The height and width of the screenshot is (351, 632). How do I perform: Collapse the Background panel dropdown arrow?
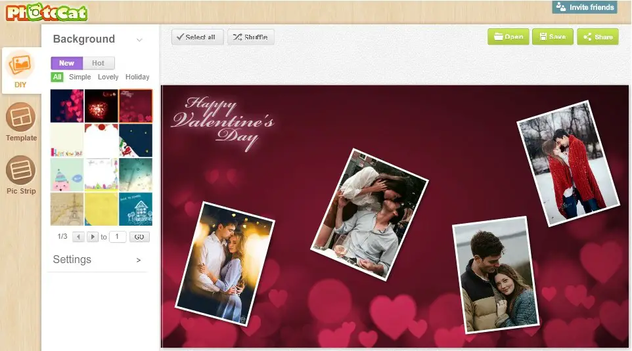pyautogui.click(x=139, y=40)
